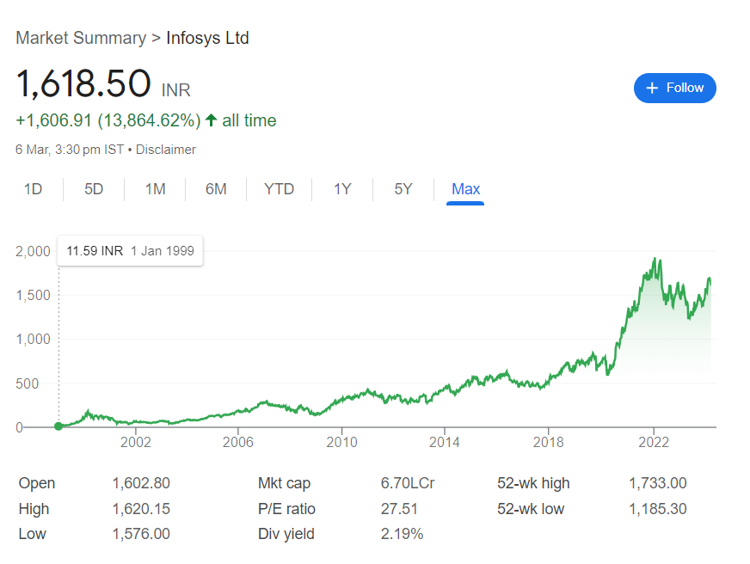Click the P/E ratio value 27.51

tap(394, 508)
